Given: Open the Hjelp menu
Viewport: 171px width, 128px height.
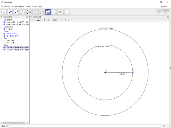Looking at the screenshot, I should tap(40, 6).
